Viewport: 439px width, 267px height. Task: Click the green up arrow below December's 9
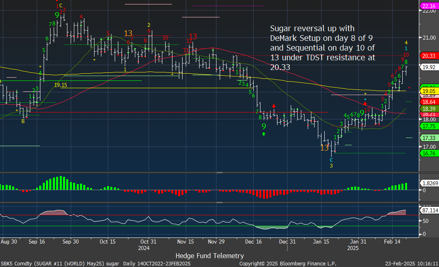click(264, 133)
